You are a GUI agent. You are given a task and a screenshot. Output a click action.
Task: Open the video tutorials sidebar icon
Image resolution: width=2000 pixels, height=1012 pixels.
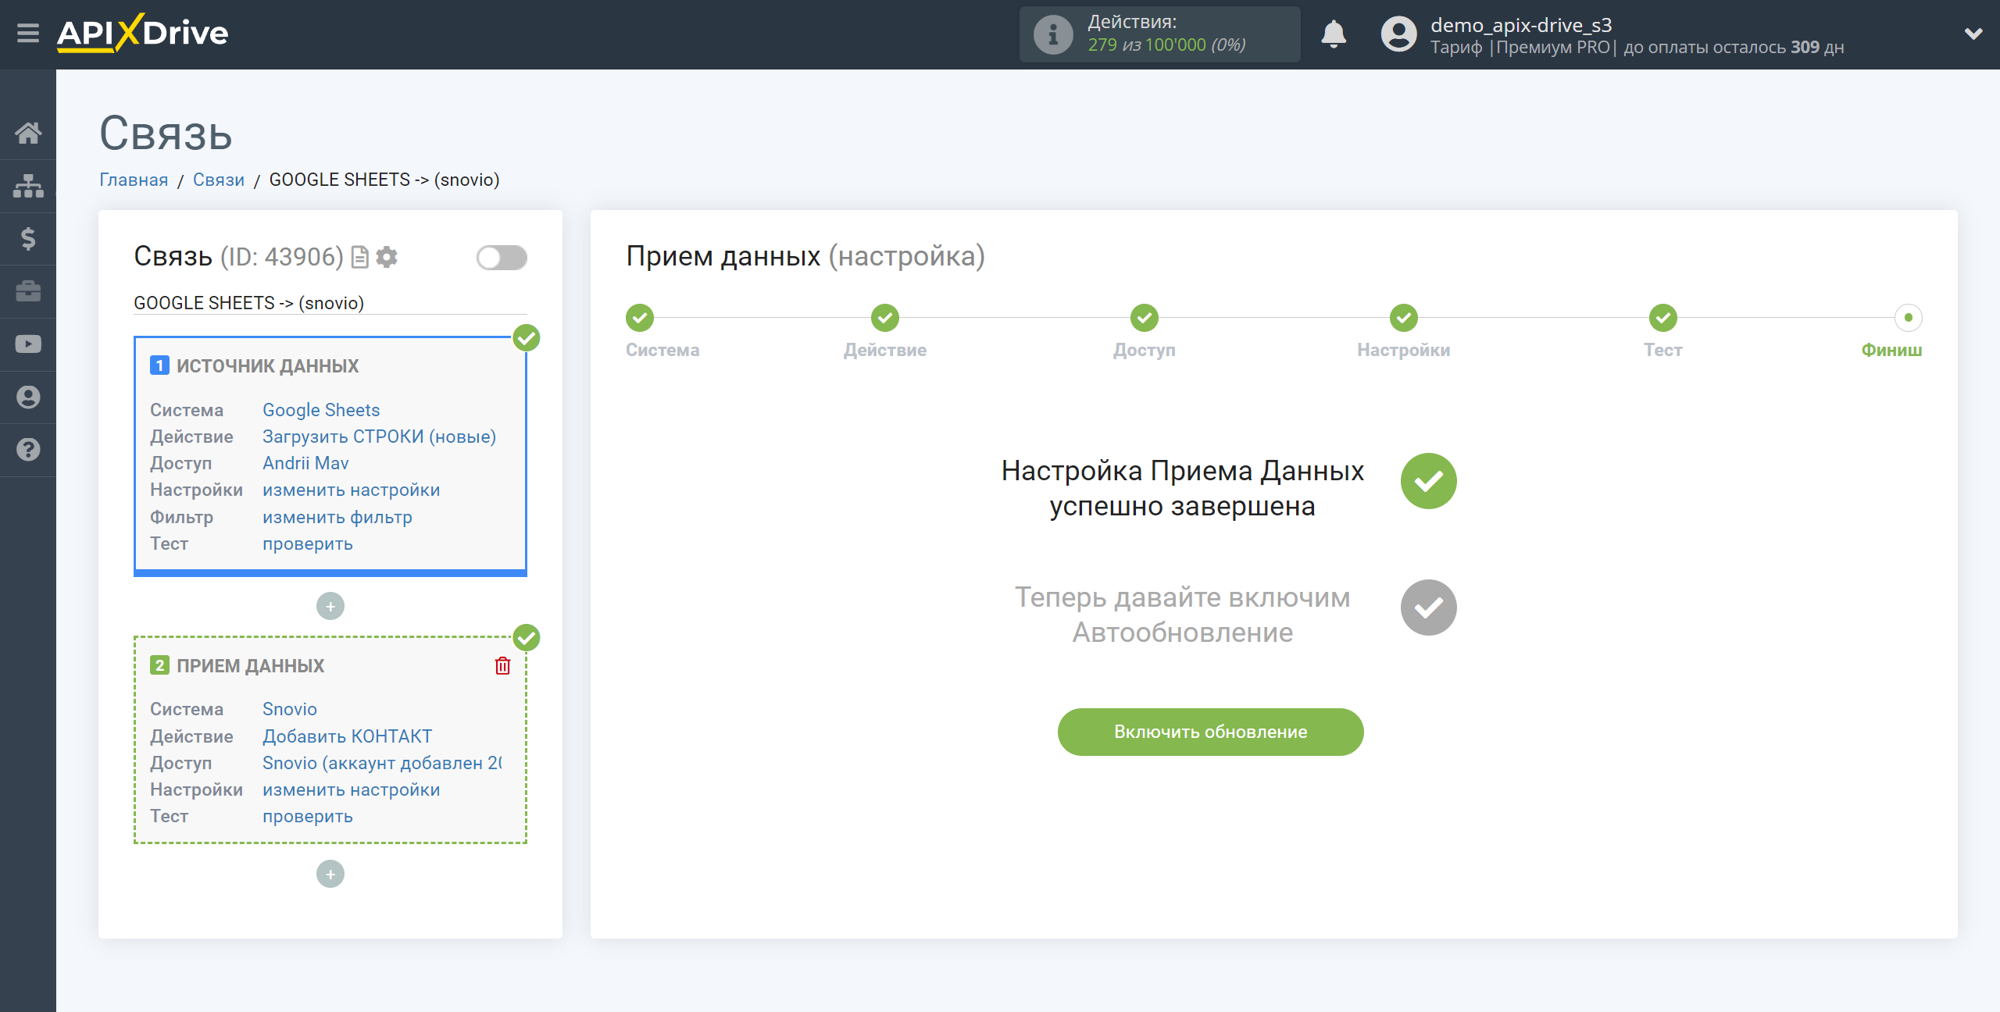(28, 344)
